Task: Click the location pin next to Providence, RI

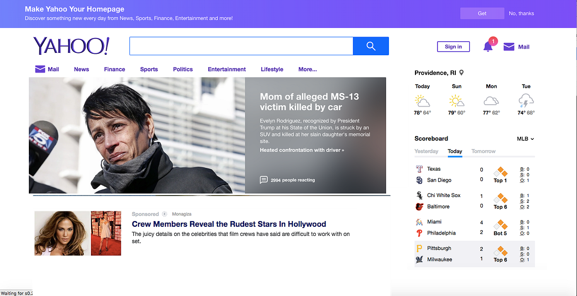Action: pos(461,73)
